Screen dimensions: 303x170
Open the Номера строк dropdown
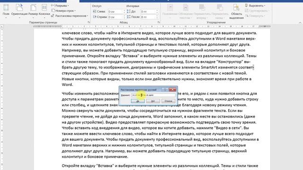63,11
